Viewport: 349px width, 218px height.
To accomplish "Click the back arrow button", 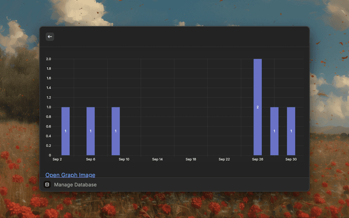I will click(x=50, y=37).
